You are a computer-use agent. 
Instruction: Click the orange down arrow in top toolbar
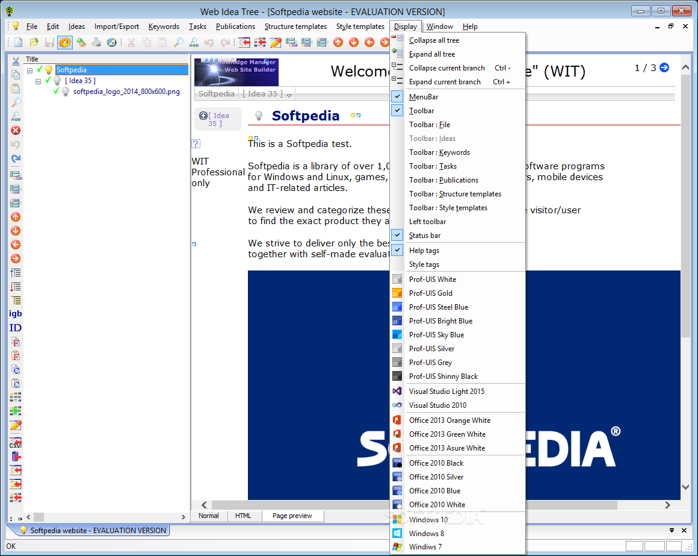click(354, 42)
